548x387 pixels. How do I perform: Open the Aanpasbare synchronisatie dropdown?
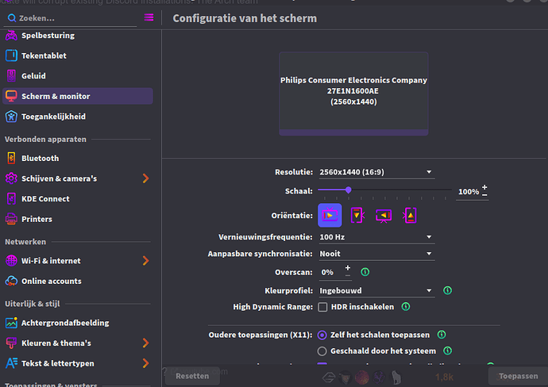point(376,254)
